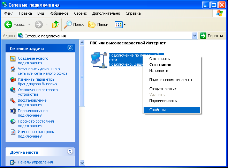228x168 pixels.
Task: Minimize the Сетевые подключения window
Action: 205,5
